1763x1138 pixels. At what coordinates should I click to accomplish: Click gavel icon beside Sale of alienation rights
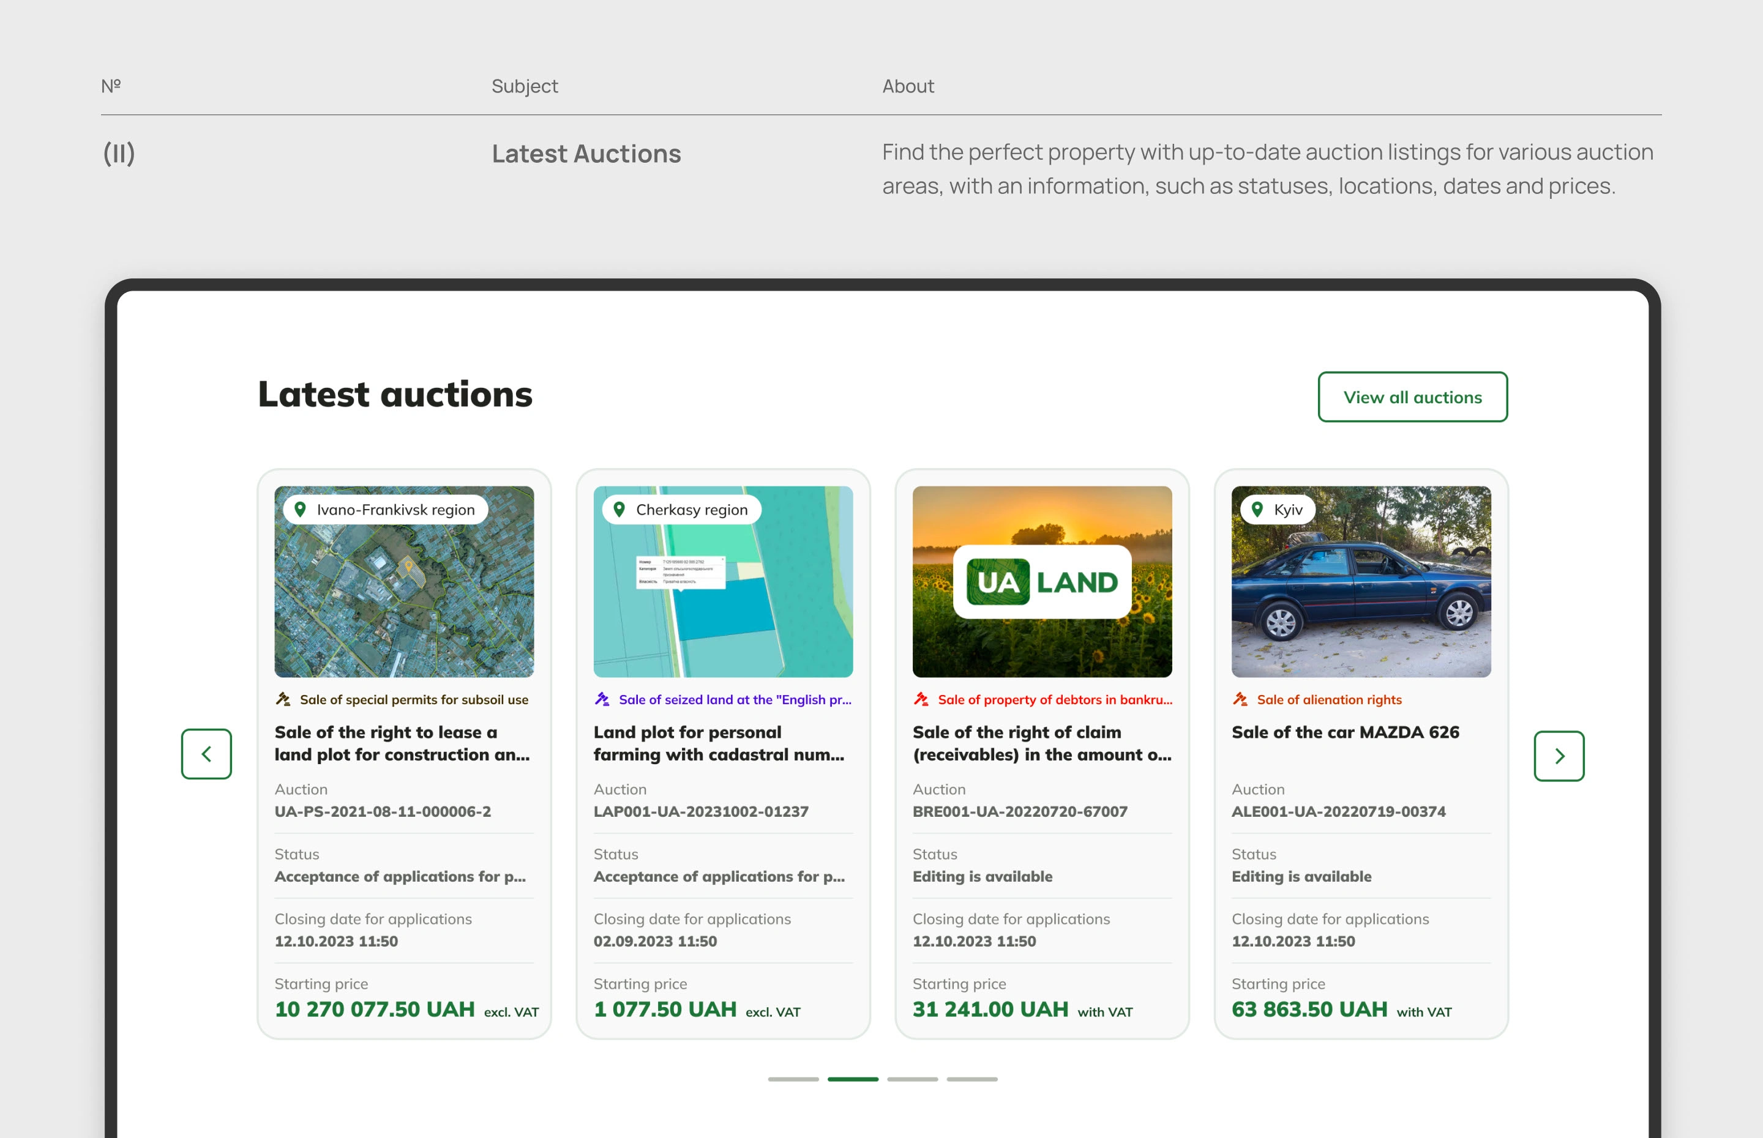pyautogui.click(x=1240, y=699)
